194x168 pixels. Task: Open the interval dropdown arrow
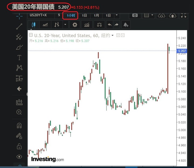click(117, 15)
